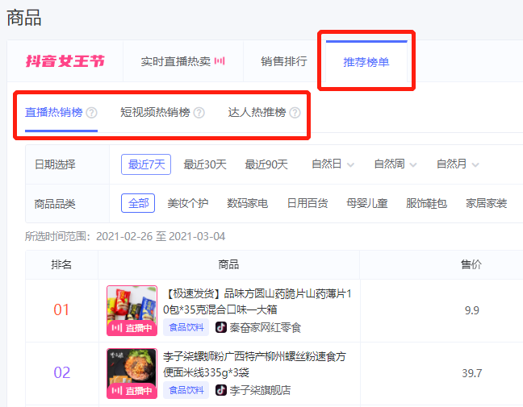Click 食品饮料 tag on 山药脆片 row
Viewport: 523px width, 407px height.
pyautogui.click(x=186, y=327)
